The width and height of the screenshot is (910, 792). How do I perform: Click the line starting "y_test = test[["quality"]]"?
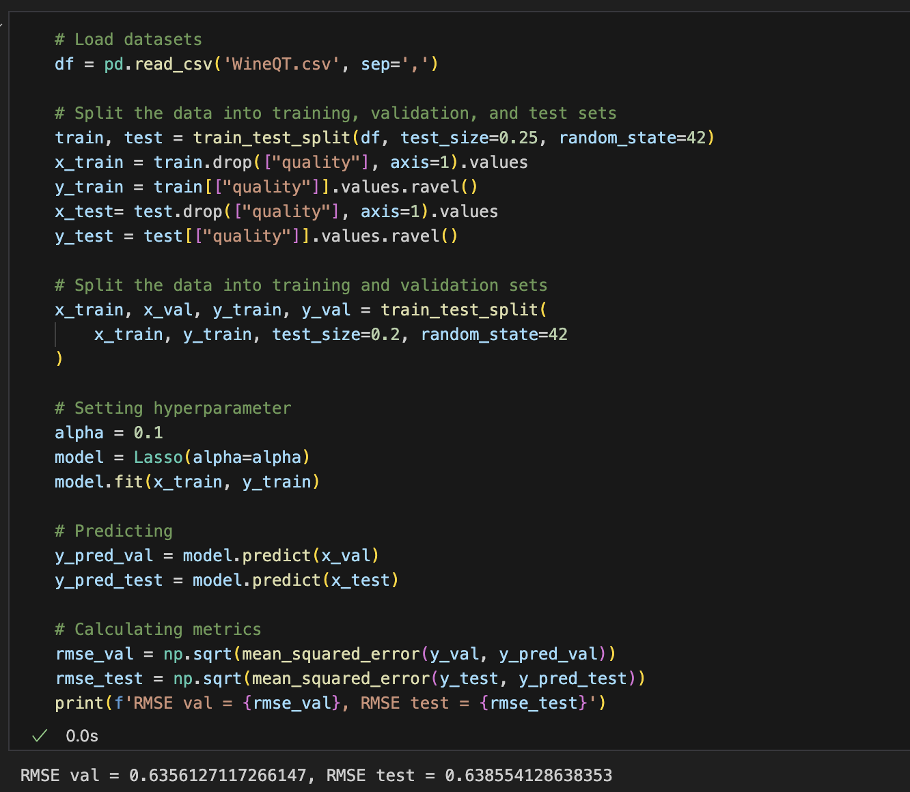point(256,236)
